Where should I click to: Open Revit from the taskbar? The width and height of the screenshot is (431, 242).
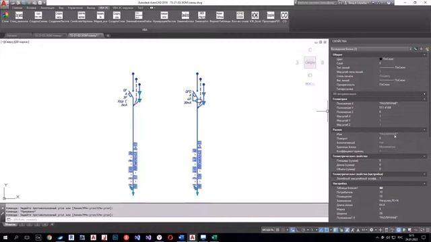coord(71,237)
